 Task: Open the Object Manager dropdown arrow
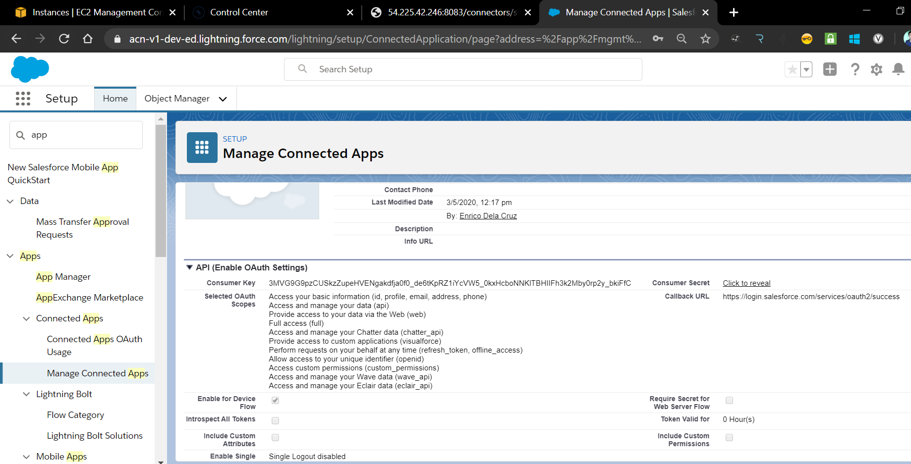[x=223, y=99]
